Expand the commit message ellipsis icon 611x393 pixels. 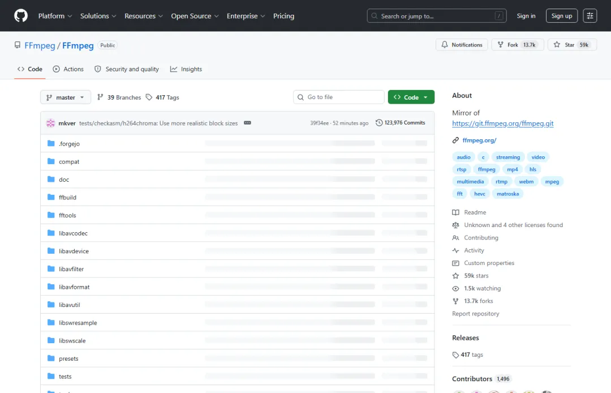coord(247,123)
